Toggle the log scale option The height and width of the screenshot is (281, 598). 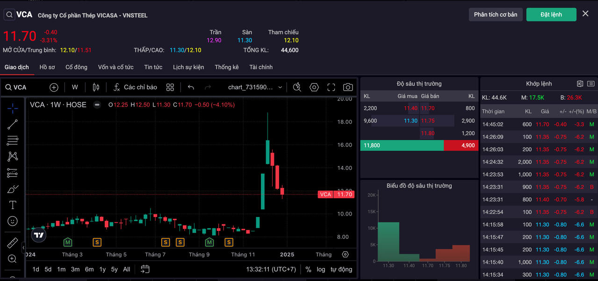pyautogui.click(x=321, y=269)
